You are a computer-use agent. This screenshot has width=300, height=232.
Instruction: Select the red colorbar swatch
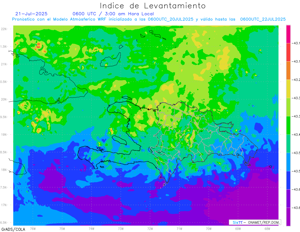click(288, 52)
